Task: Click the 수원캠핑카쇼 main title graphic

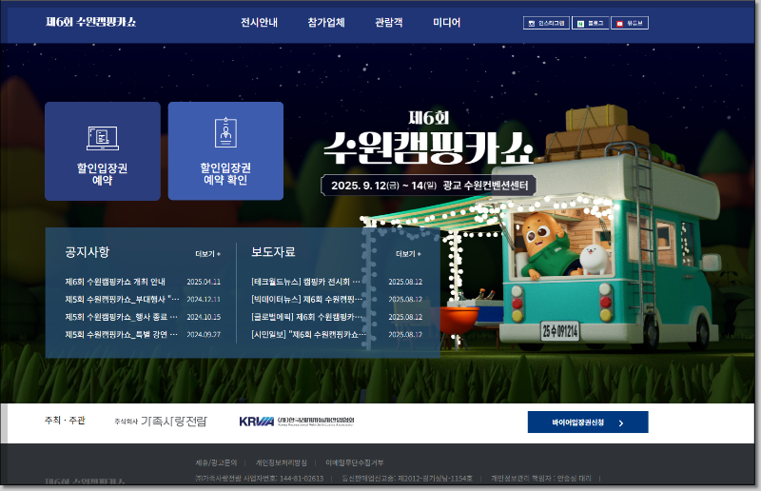Action: (428, 147)
